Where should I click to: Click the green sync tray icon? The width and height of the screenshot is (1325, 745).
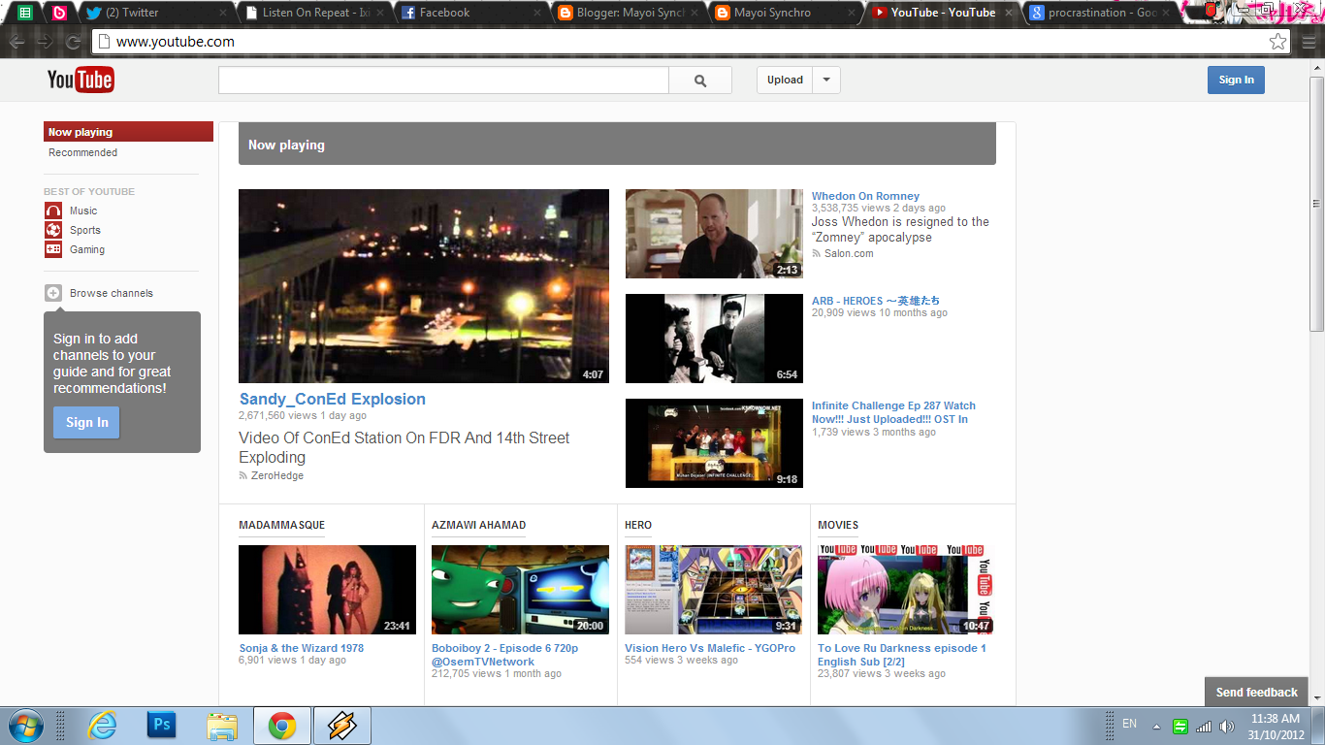pyautogui.click(x=1180, y=726)
